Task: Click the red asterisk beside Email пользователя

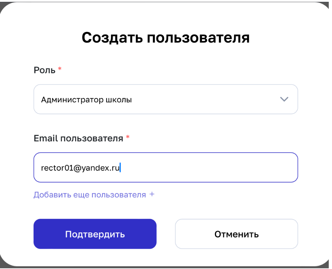Action: 128,138
